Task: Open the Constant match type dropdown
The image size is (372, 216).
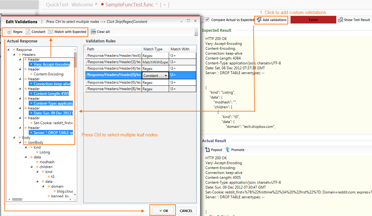Action: click(166, 76)
